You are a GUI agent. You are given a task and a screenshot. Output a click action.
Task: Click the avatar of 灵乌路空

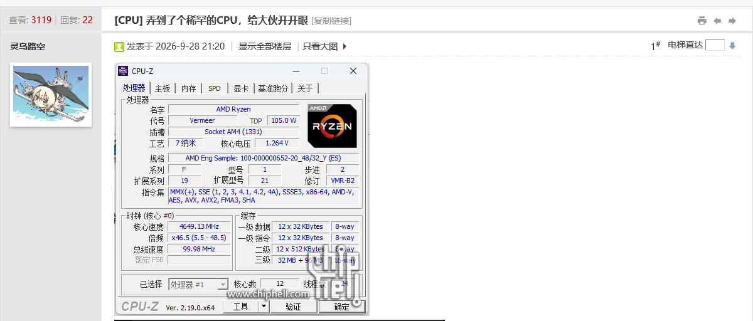(x=51, y=95)
